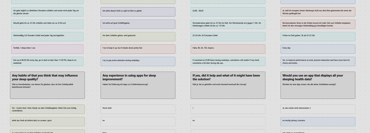Select the "apps for sleep improvement" question card
The height and width of the screenshot is (133, 370).
click(x=138, y=85)
